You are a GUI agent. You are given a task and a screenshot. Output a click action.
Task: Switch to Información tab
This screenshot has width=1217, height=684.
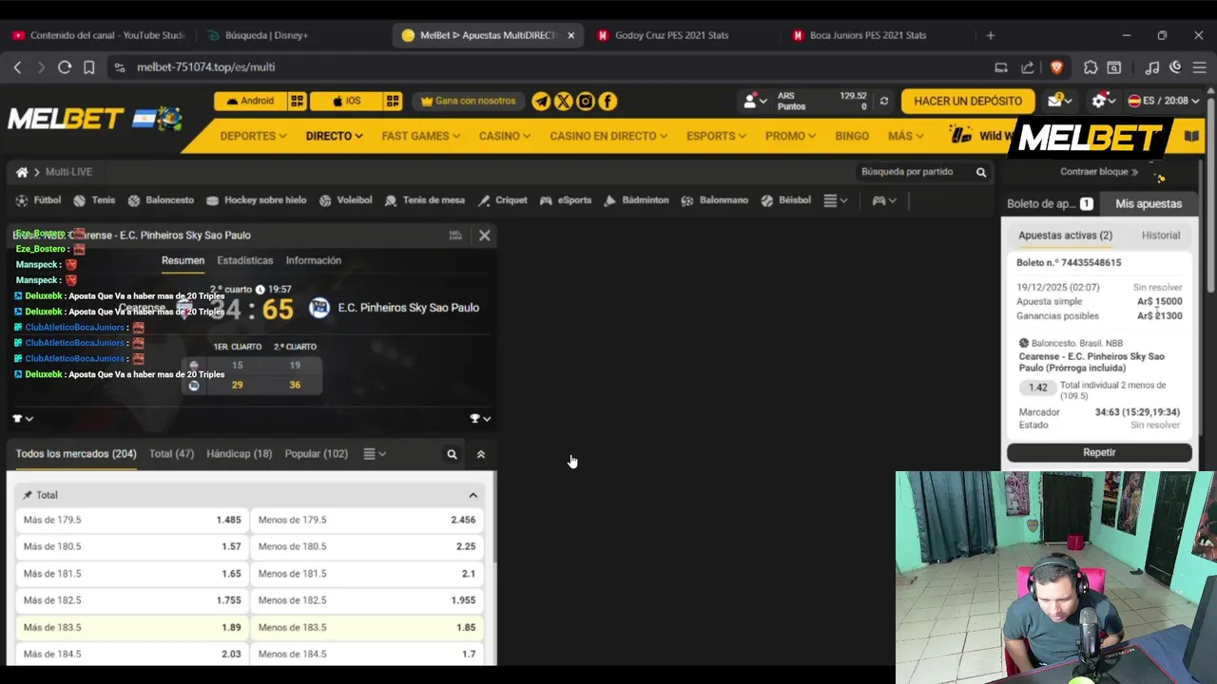click(313, 260)
